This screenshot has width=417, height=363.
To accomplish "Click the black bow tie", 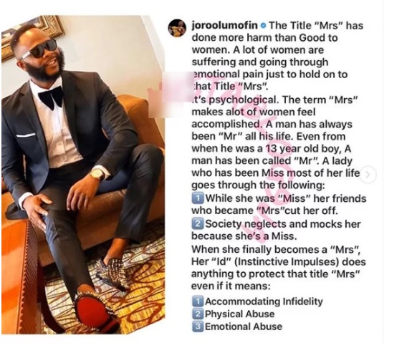I will point(51,97).
